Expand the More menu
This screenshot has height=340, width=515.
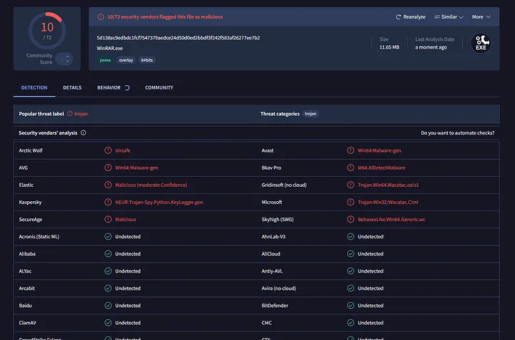coord(481,16)
